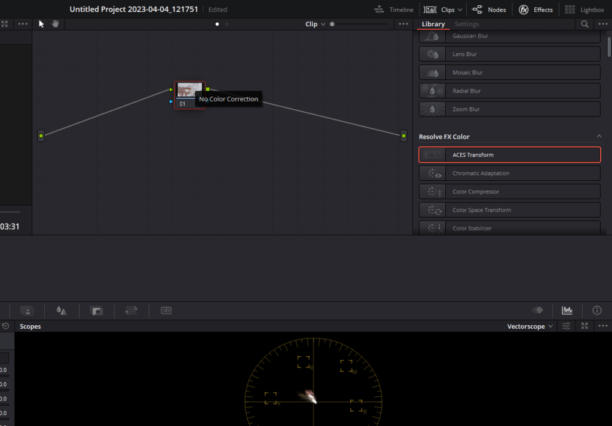The width and height of the screenshot is (612, 426).
Task: Expand the viewer icon at top left
Action: pyautogui.click(x=5, y=24)
